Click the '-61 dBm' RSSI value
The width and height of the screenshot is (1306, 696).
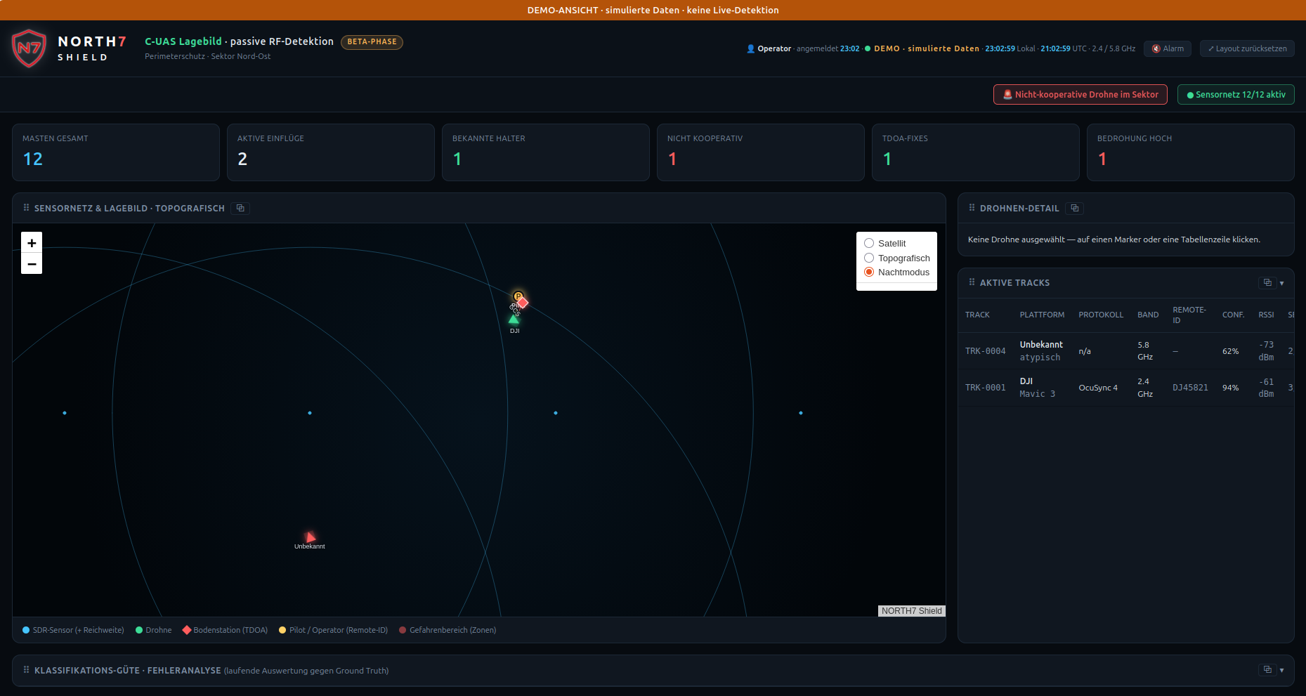[1266, 388]
